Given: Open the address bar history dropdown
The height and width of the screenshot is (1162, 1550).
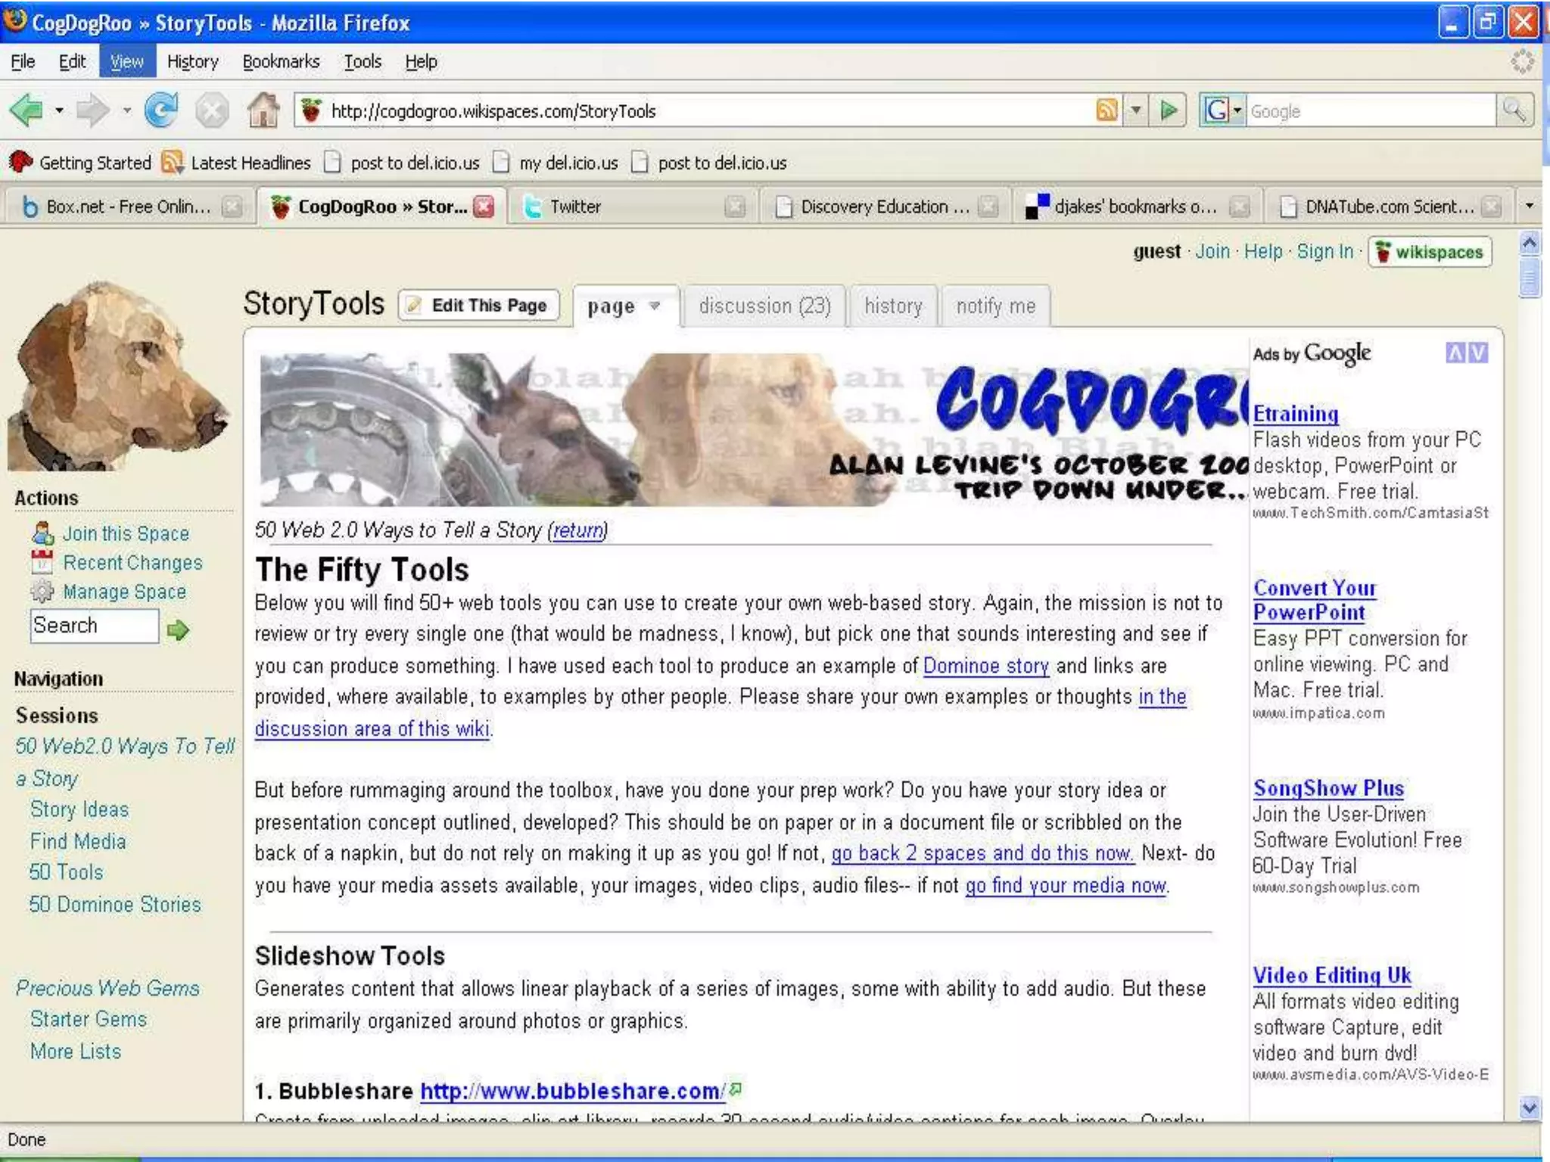Looking at the screenshot, I should coord(1135,111).
